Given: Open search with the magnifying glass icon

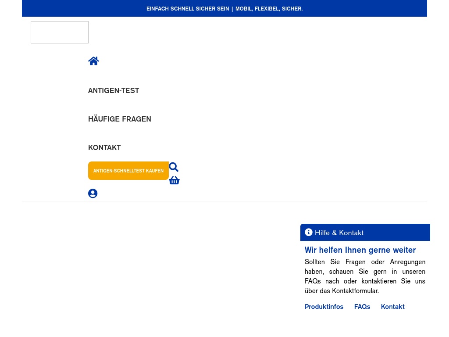Looking at the screenshot, I should coord(174,167).
